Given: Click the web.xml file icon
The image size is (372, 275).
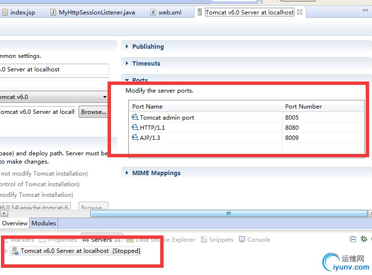Looking at the screenshot, I should (x=153, y=12).
